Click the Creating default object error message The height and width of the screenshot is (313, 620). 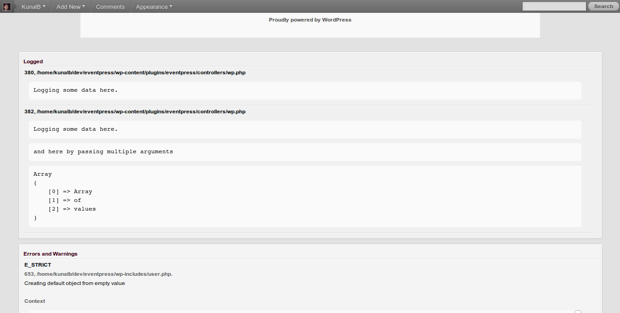point(74,283)
